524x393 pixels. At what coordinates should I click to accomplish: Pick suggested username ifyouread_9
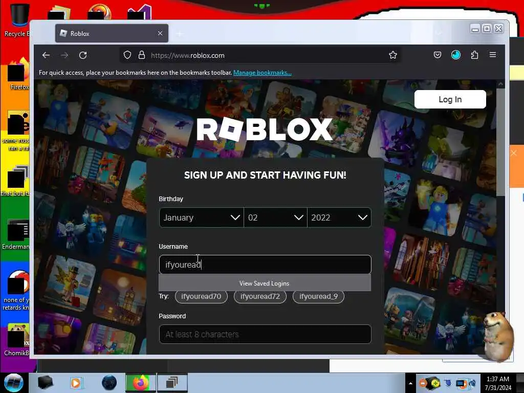pos(318,296)
